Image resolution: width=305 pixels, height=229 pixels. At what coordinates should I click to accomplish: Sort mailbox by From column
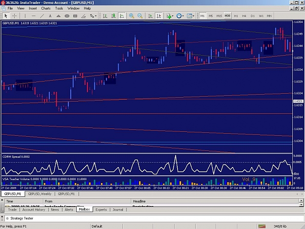pyautogui.click(x=87, y=201)
